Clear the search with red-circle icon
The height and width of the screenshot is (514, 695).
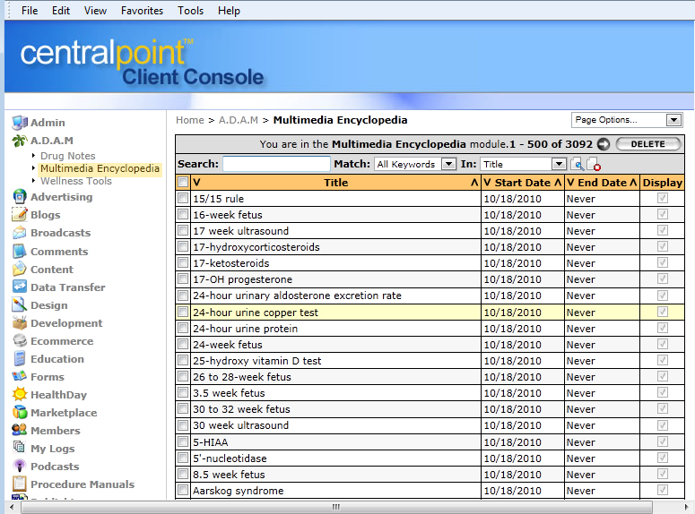point(594,164)
